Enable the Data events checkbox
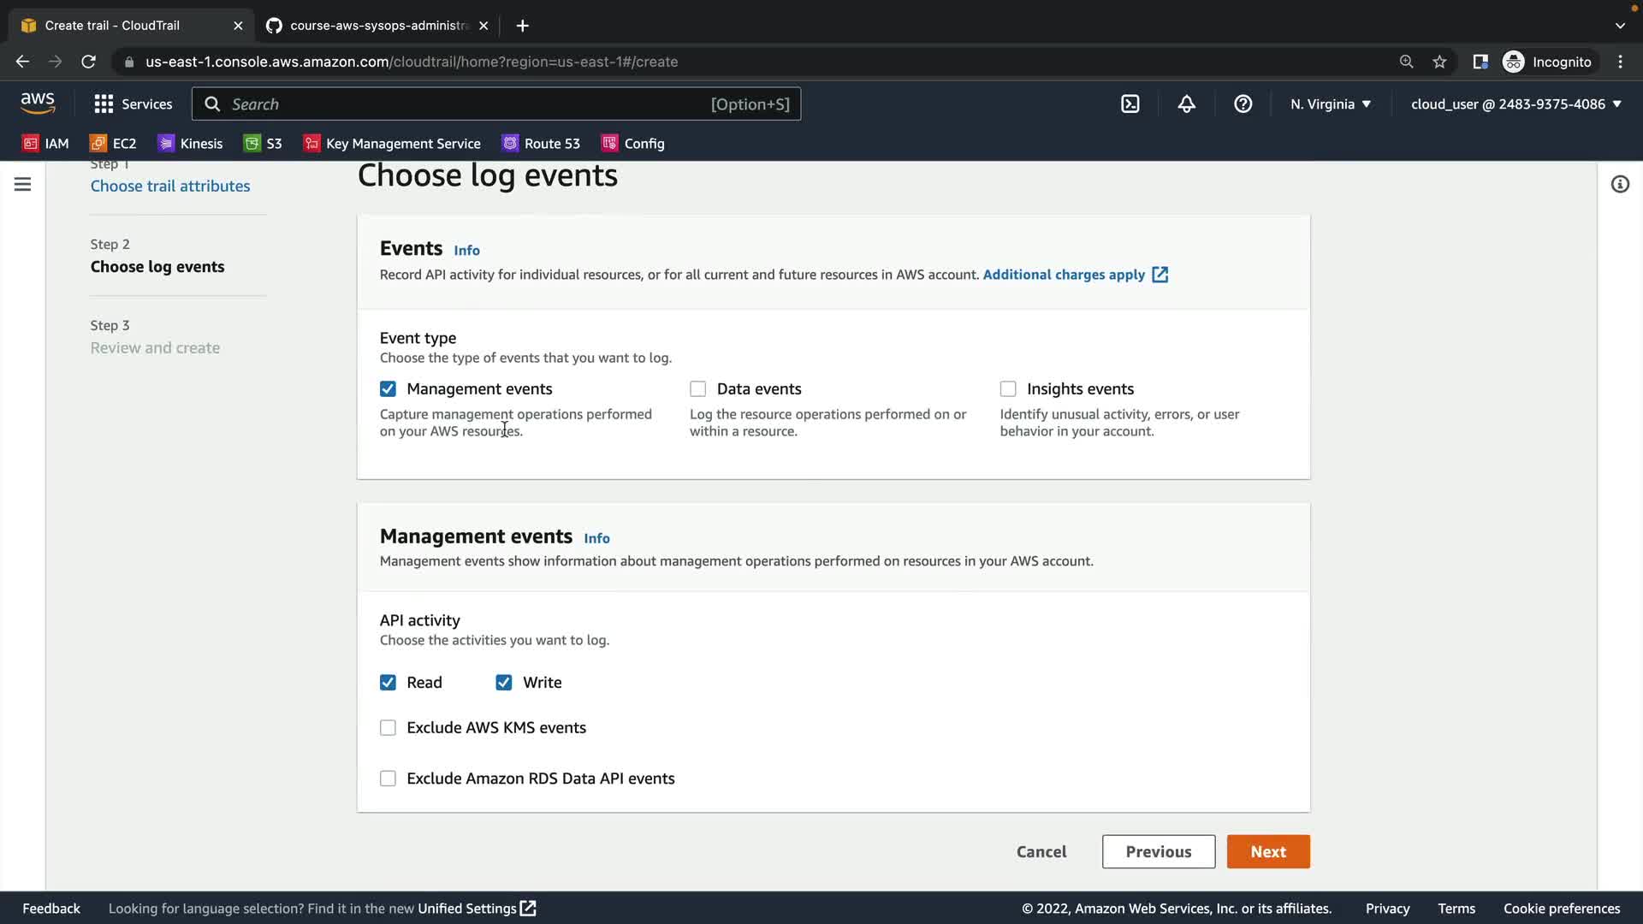This screenshot has height=924, width=1643. pos(698,389)
